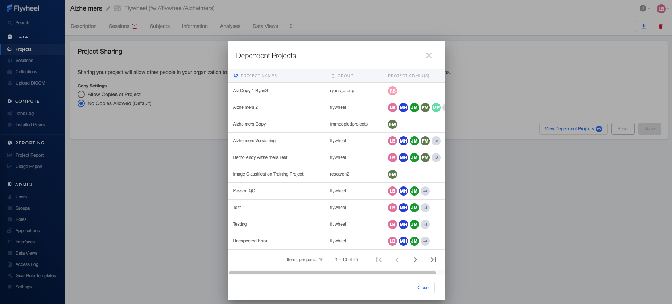Screen dimensions: 672x304
Task: Click the Flywheel logo in sidebar
Action: 23,8
